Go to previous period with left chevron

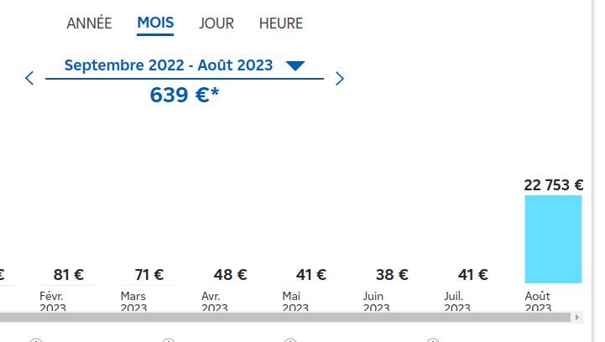tap(29, 79)
